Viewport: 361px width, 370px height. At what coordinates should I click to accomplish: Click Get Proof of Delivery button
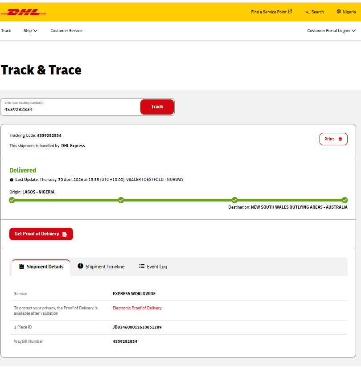41,234
